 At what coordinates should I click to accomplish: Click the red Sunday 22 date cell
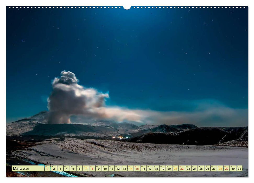point(182,168)
